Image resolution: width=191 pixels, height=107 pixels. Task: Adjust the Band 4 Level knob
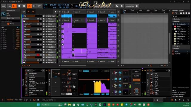26,74
